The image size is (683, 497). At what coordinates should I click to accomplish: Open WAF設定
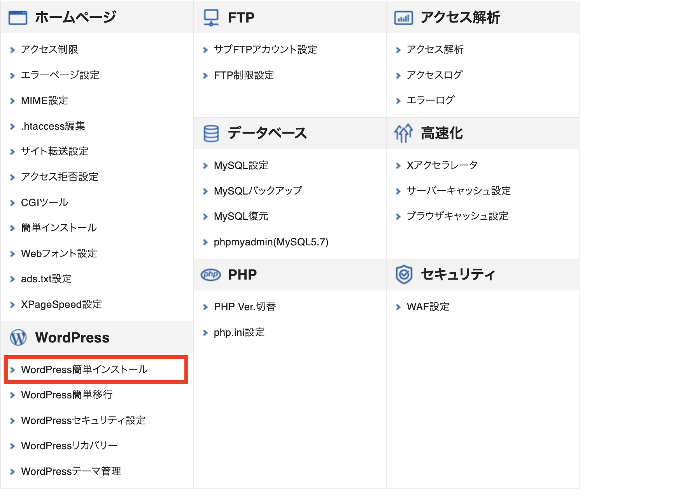click(428, 307)
